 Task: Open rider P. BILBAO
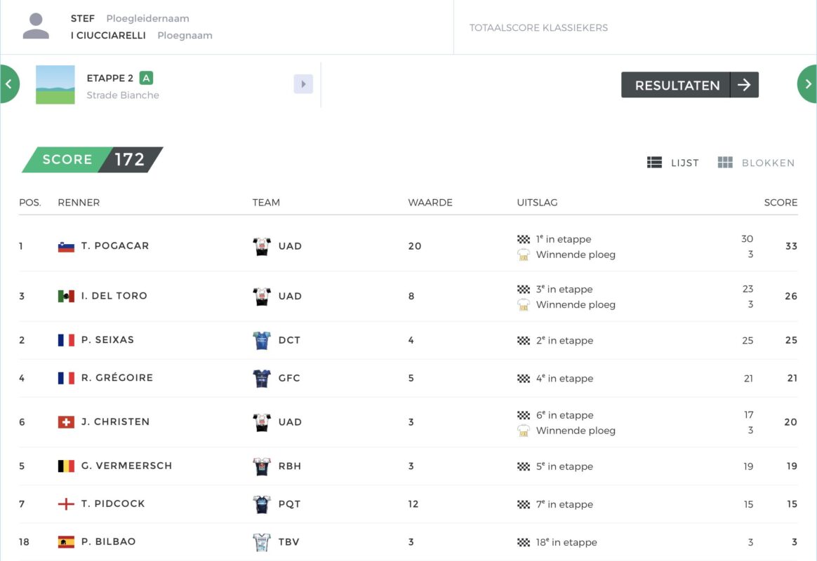108,541
